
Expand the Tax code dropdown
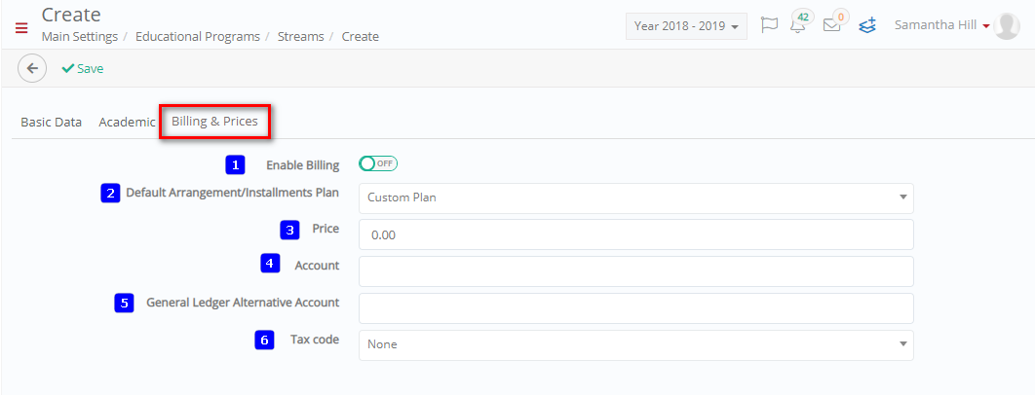[x=635, y=344]
